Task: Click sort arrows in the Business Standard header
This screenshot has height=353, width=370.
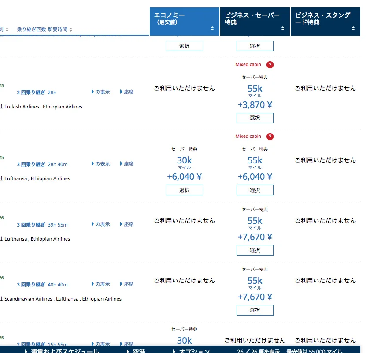Action: pyautogui.click(x=353, y=29)
